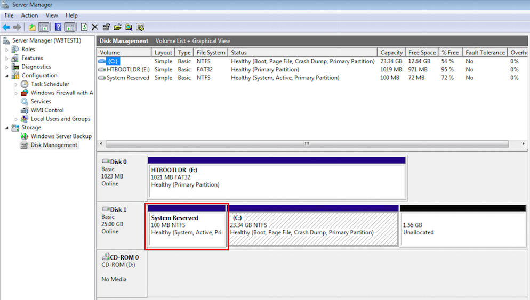This screenshot has height=300, width=530.
Task: Click the '12.64 GB' free space cell
Action: (x=419, y=61)
